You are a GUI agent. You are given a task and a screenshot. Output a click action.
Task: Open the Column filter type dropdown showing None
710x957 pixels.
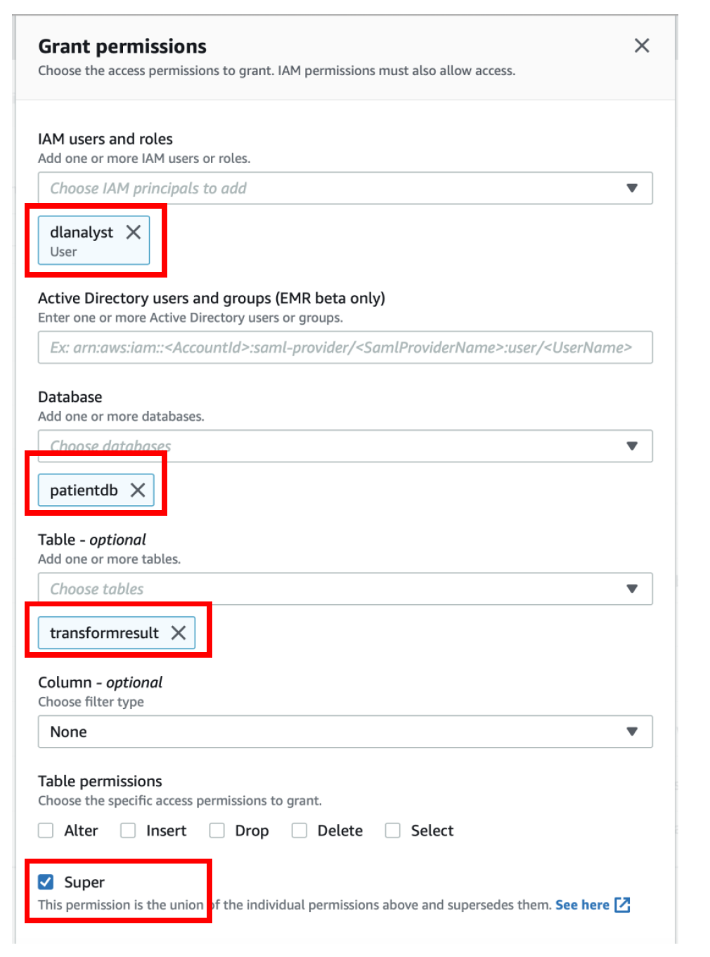point(345,731)
